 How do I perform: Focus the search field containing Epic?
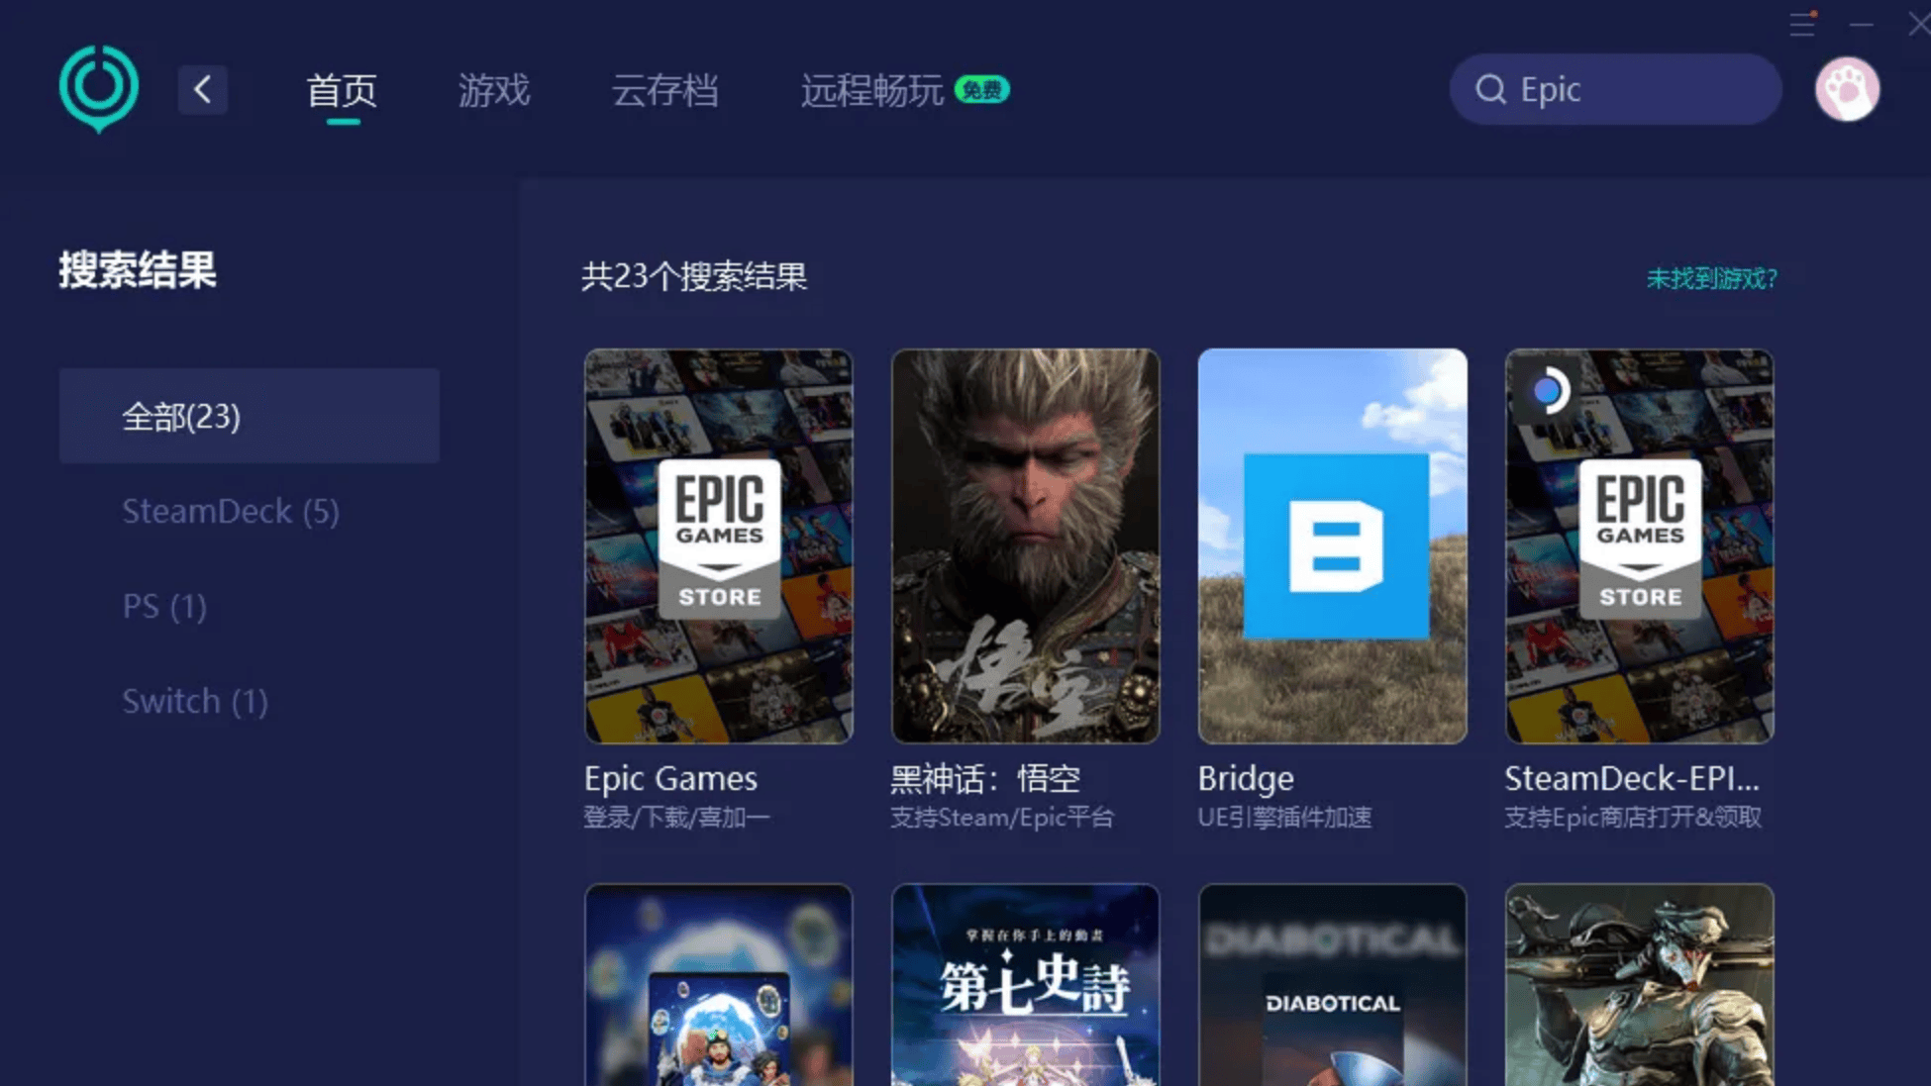1615,89
